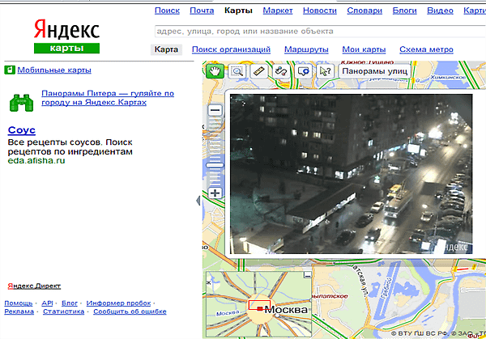Click the Панорамы улиц button

tap(374, 71)
